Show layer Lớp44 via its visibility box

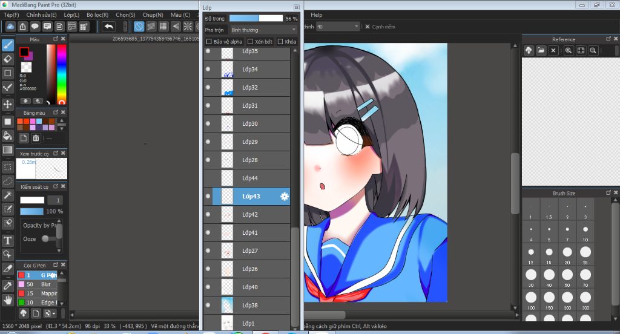point(208,178)
